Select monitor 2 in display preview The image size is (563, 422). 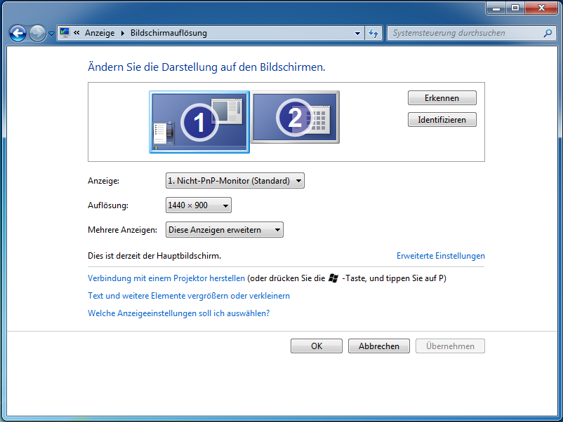295,117
